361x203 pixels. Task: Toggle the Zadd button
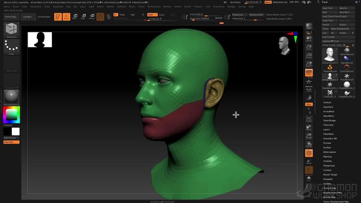(152, 14)
